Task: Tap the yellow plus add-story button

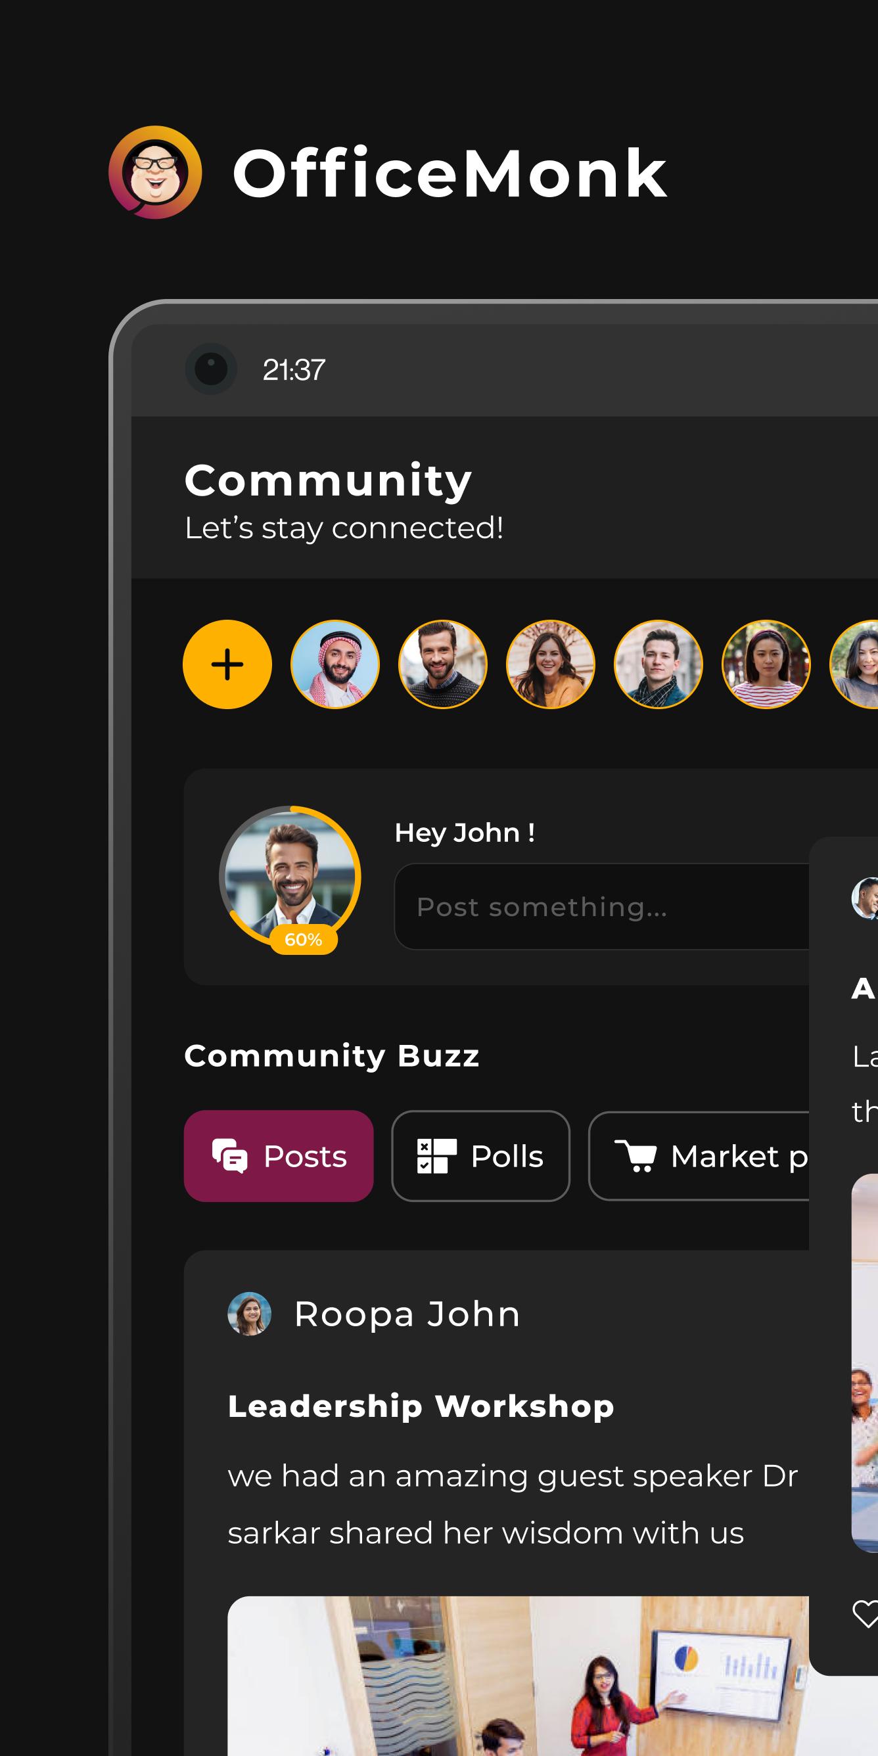Action: (x=227, y=664)
